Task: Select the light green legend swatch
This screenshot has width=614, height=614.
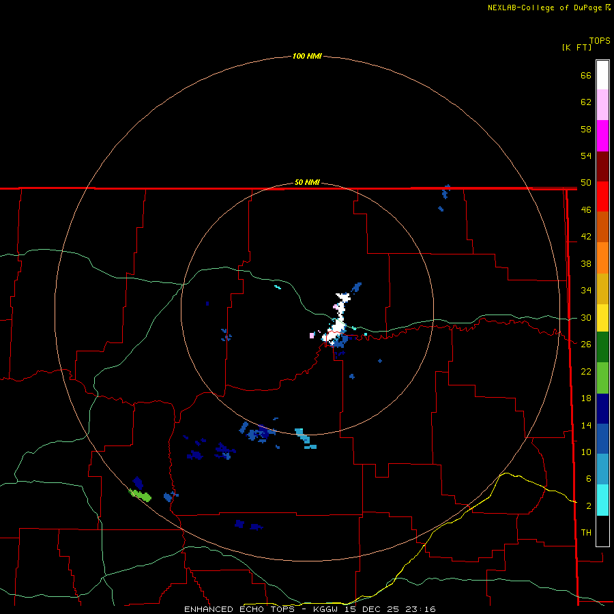Action: [602, 378]
